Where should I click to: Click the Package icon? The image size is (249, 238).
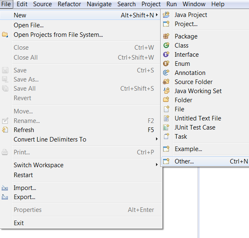[166, 36]
